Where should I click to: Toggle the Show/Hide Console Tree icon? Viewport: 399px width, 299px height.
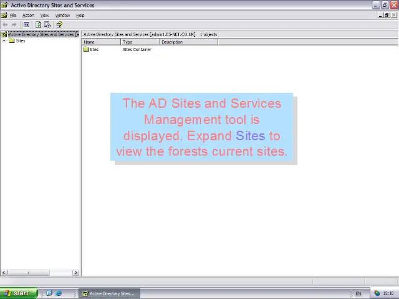(x=26, y=25)
